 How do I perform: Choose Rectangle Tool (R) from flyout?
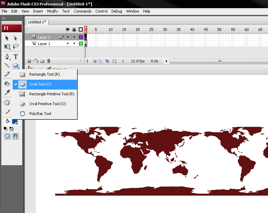point(45,74)
